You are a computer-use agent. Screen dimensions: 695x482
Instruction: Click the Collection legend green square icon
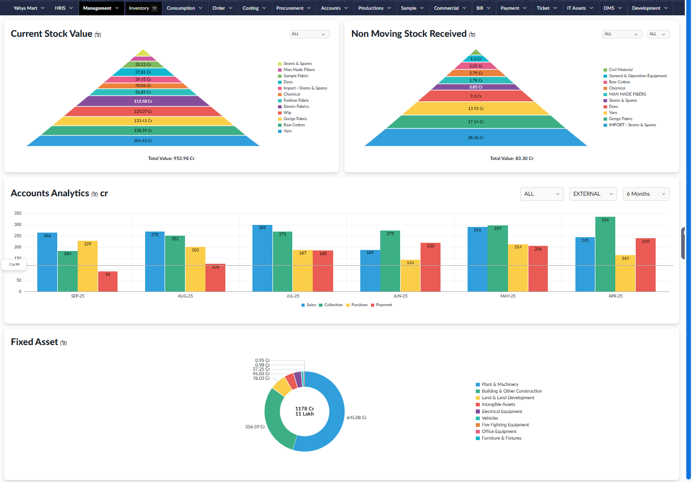pos(321,305)
